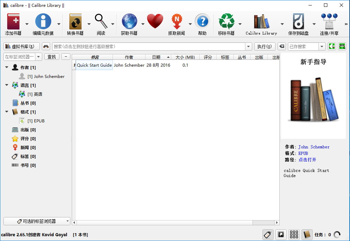
Task: Click the 点击打开 path link
Action: pyautogui.click(x=307, y=160)
